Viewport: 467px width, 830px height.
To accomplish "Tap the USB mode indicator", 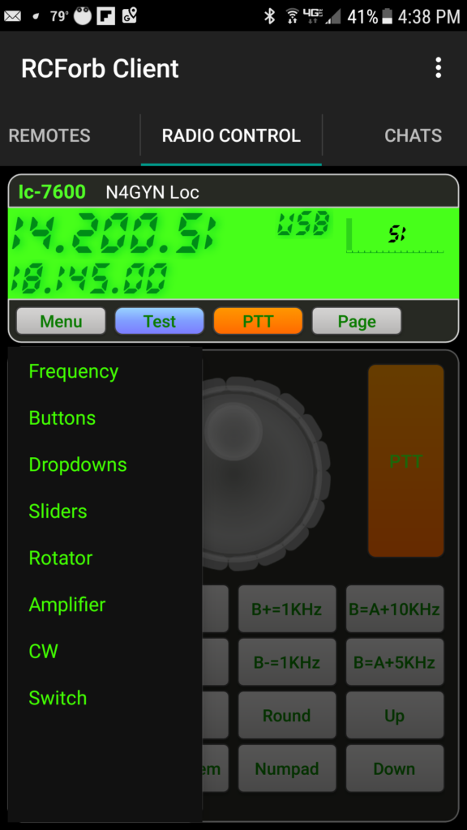I will coord(303,224).
